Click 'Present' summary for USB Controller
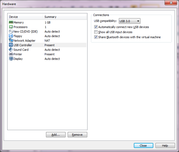The height and width of the screenshot is (152, 179). (49, 45)
